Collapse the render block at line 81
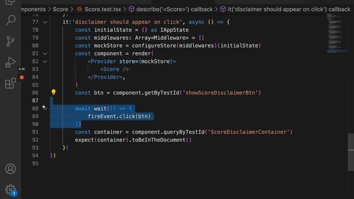Image resolution: width=354 pixels, height=199 pixels. [x=45, y=54]
